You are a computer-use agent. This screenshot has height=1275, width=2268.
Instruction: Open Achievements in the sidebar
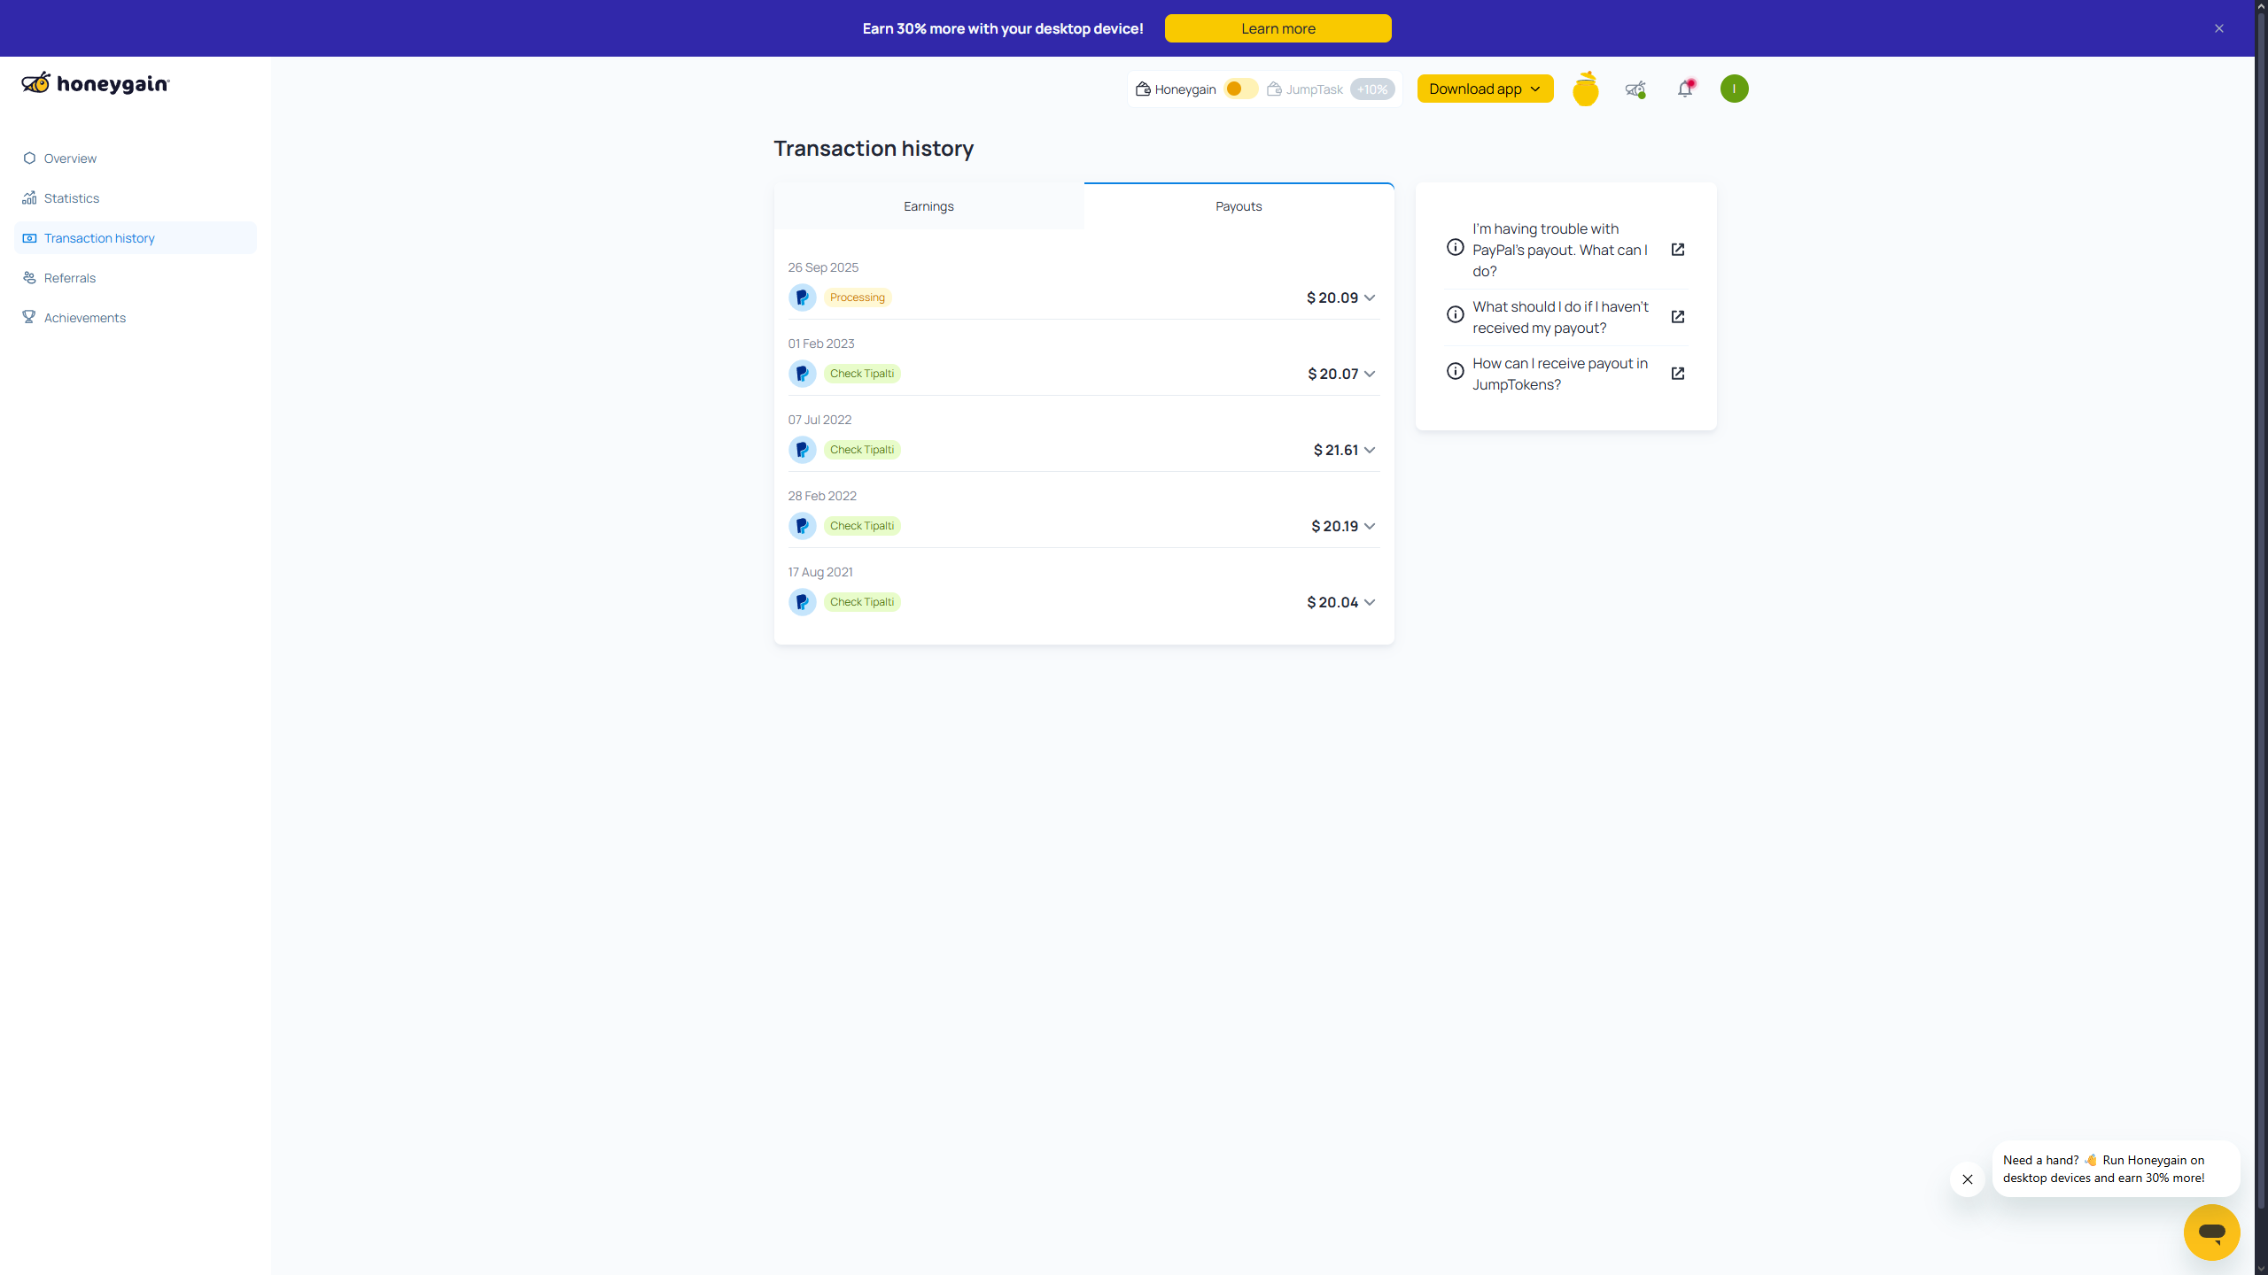pyautogui.click(x=85, y=318)
